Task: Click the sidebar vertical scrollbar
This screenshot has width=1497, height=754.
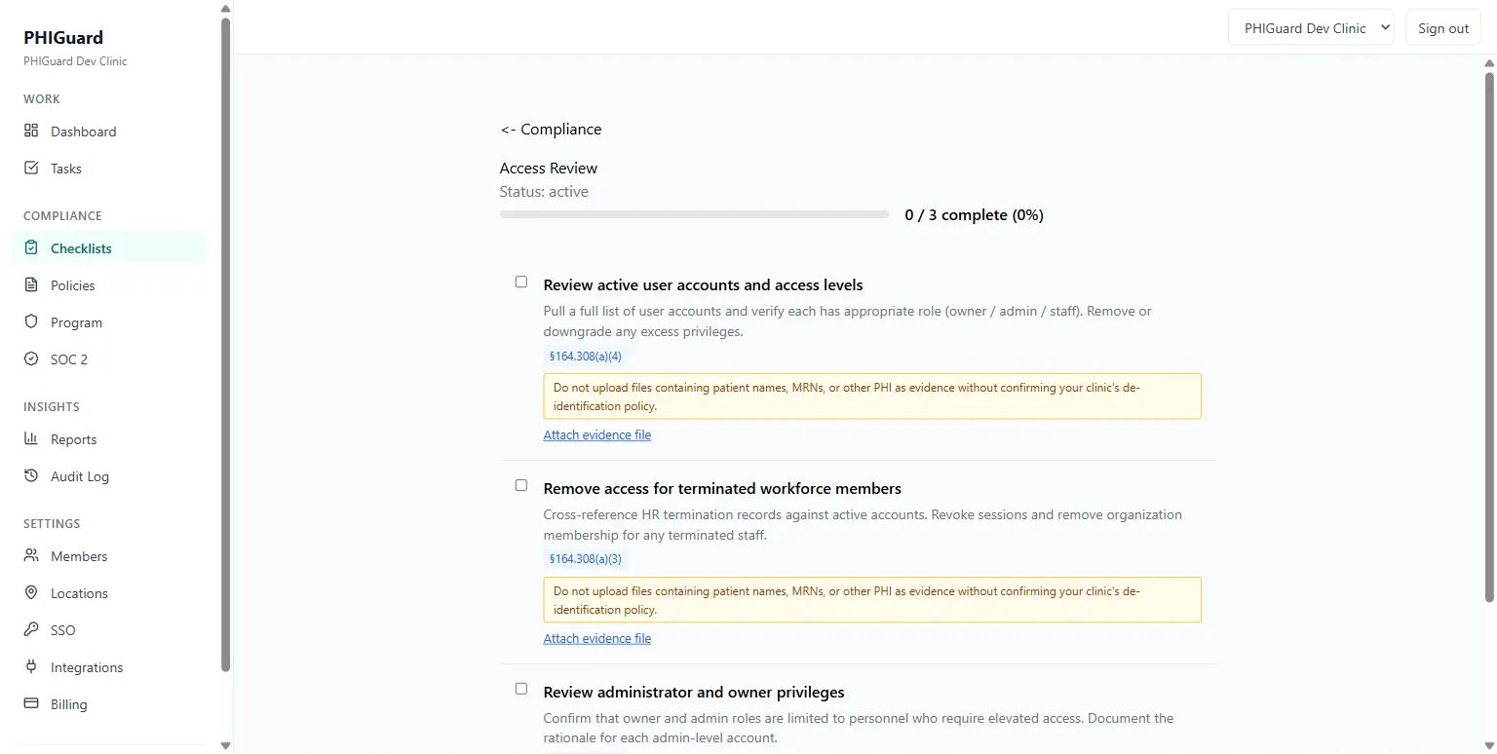Action: click(x=226, y=345)
